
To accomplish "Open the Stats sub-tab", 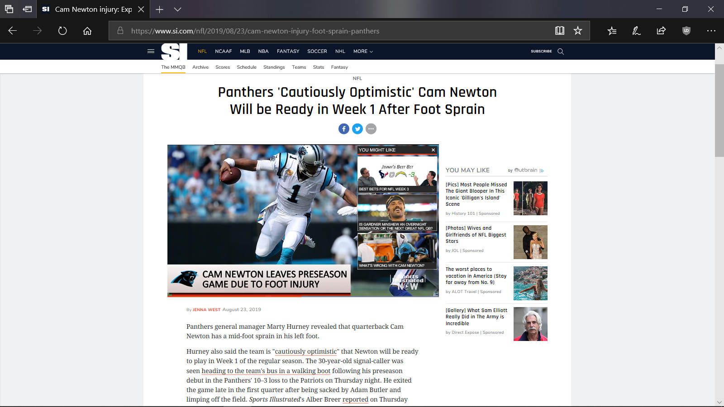I will [319, 67].
